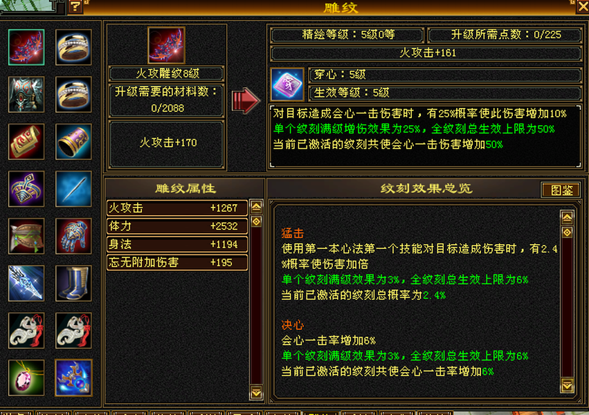Click the red scroll talisman equipment icon
The height and width of the screenshot is (415, 589).
pyautogui.click(x=26, y=142)
